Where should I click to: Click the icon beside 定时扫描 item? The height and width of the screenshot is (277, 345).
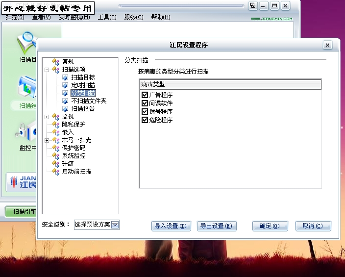pyautogui.click(x=65, y=85)
